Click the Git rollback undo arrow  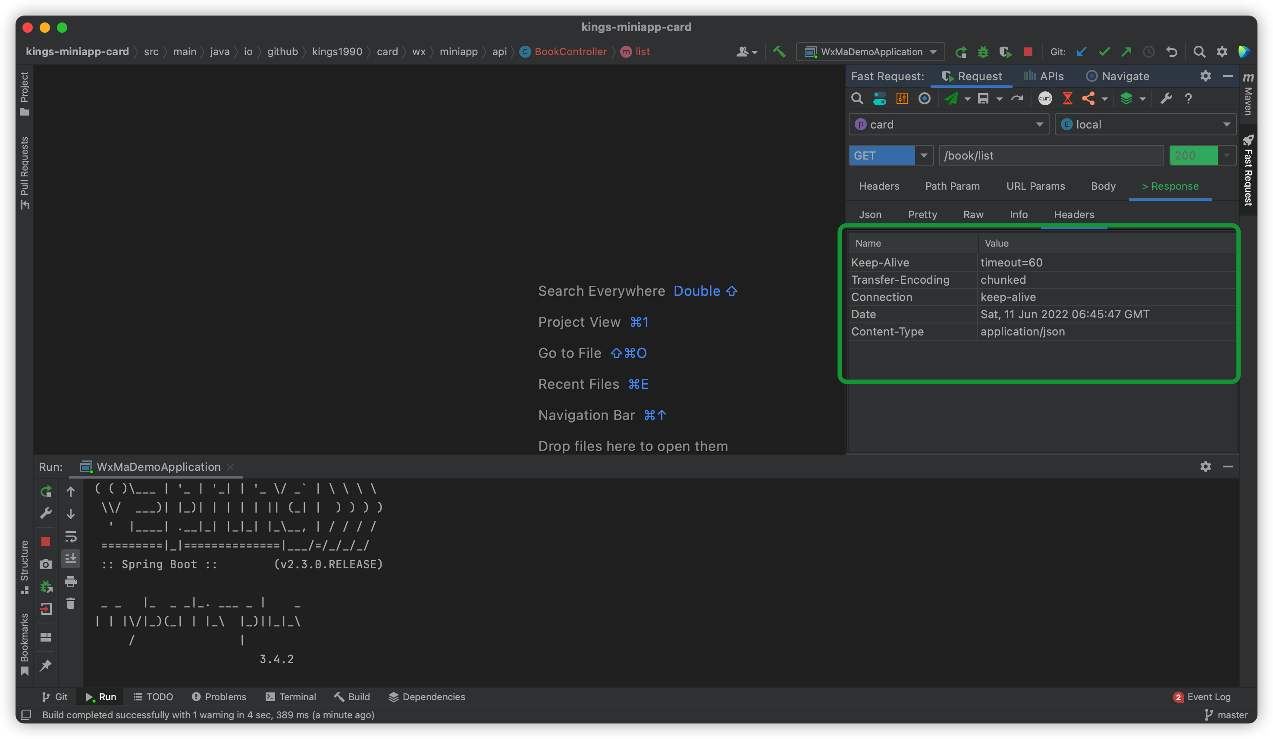[1172, 51]
